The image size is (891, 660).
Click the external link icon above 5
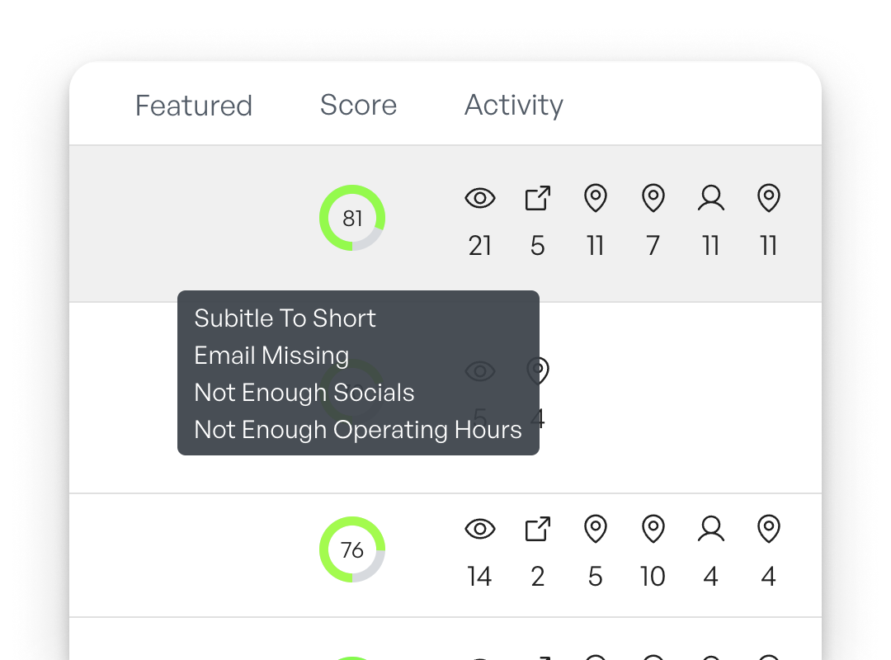pos(538,199)
